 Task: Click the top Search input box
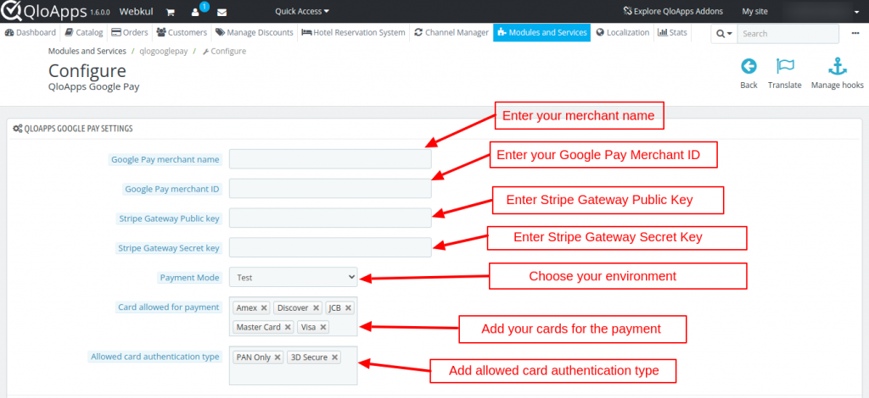click(788, 34)
